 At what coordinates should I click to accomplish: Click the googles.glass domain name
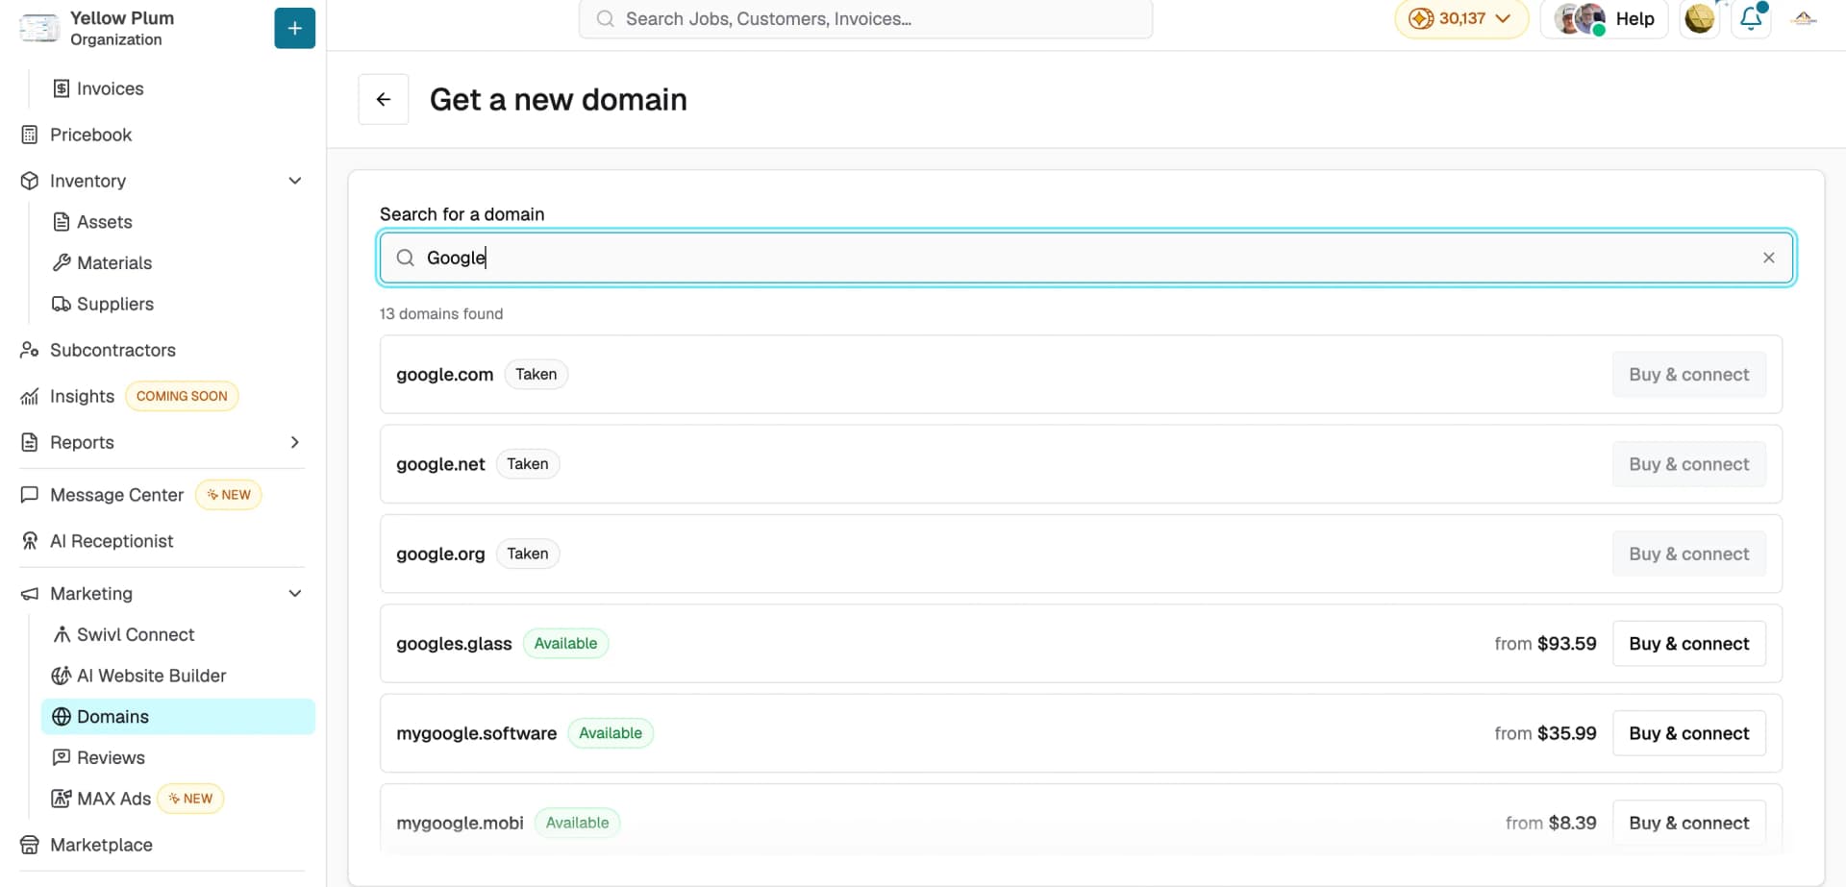tap(454, 644)
